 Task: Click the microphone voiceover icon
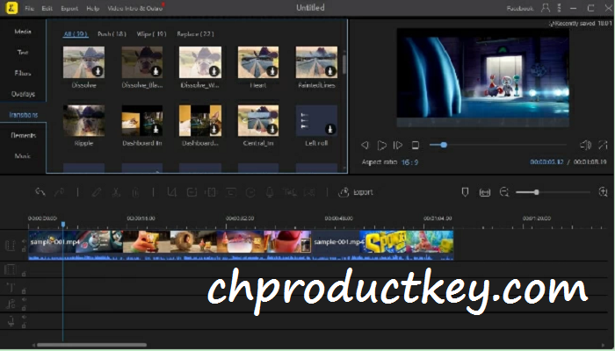click(x=270, y=192)
